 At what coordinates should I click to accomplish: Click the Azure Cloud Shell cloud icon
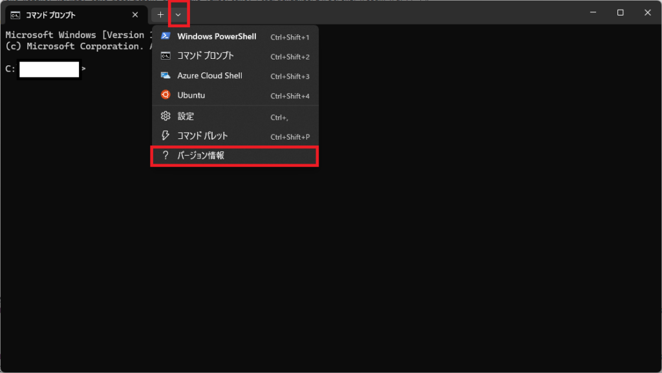[x=165, y=76]
